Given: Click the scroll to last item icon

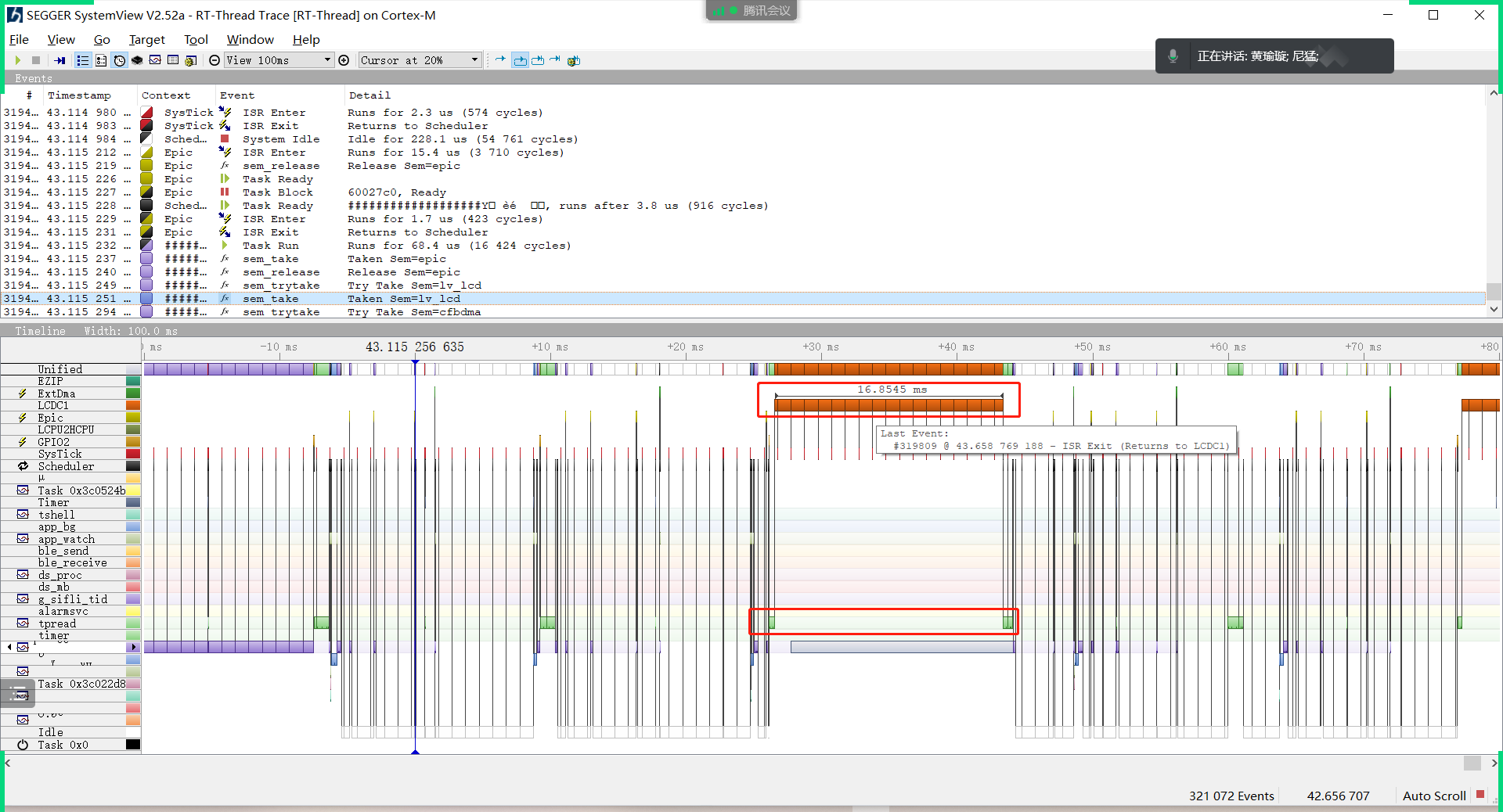Looking at the screenshot, I should [555, 59].
